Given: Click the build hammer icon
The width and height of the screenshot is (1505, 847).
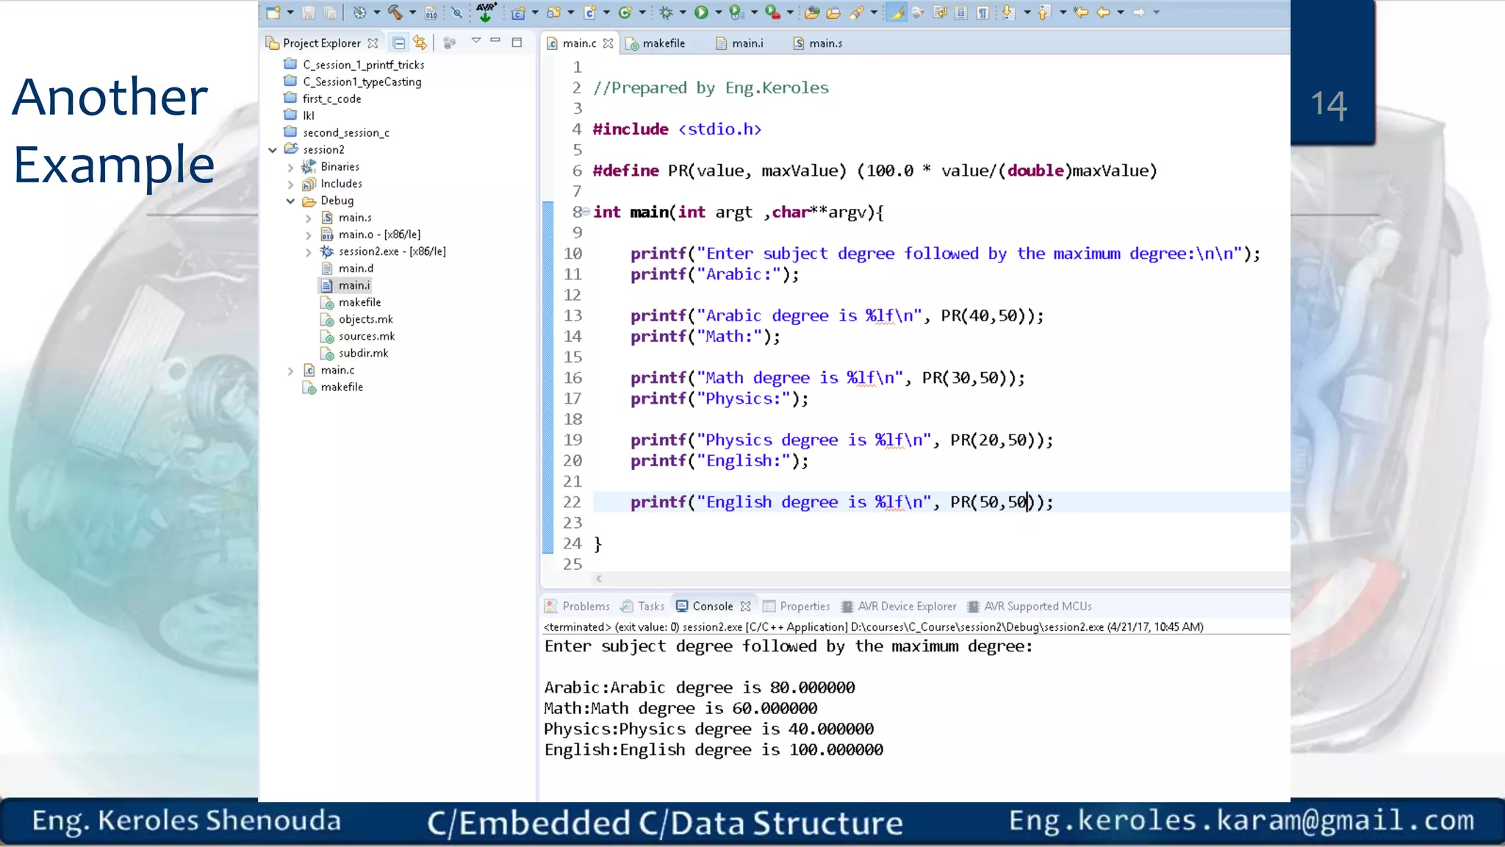Looking at the screenshot, I should click(x=395, y=12).
